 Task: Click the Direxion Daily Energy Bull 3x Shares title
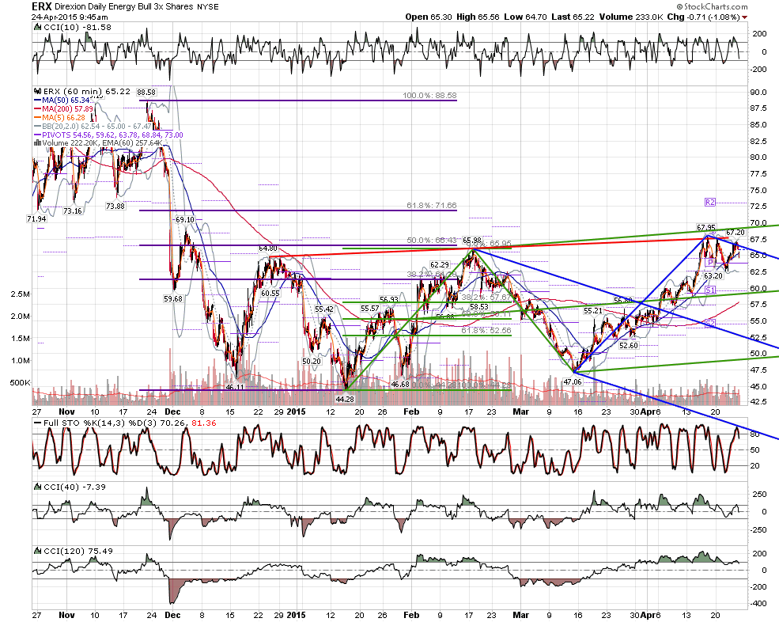123,7
